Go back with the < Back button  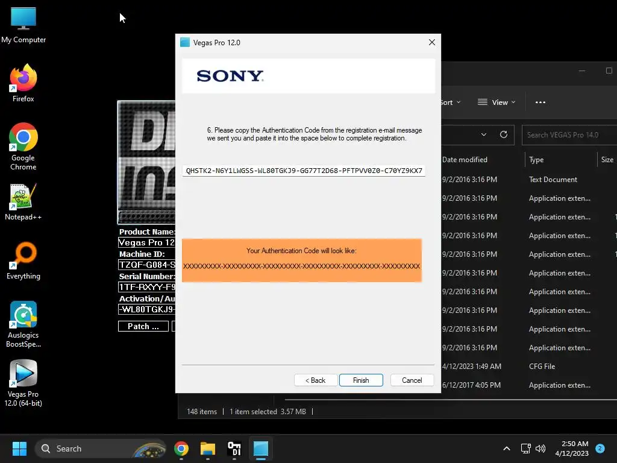click(316, 380)
